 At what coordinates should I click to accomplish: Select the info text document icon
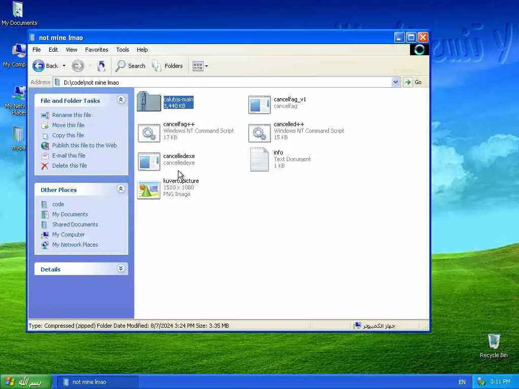(259, 160)
